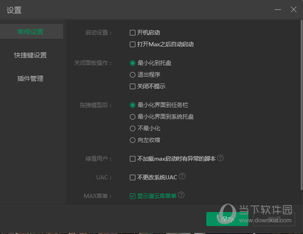Screen dimensions: 303x234
Task: Open help icon beside 不加载max启动时有异常的脚本
Action: coord(220,158)
